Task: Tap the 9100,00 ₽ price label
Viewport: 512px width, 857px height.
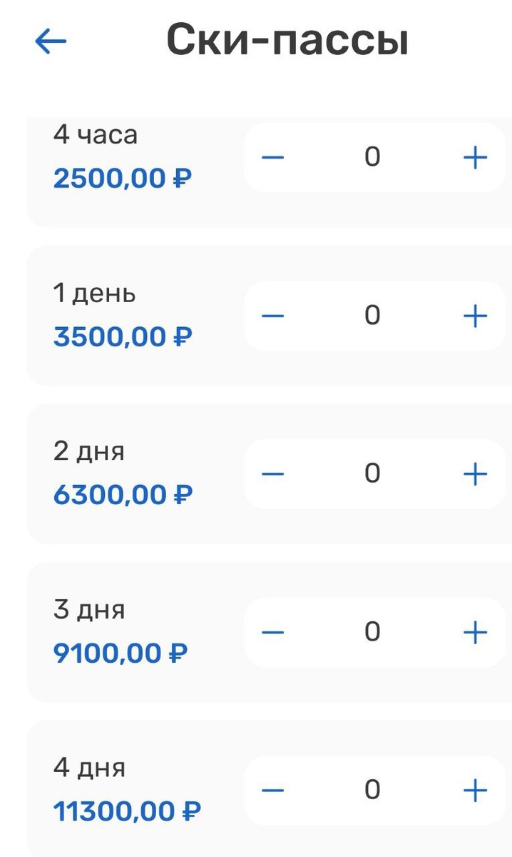Action: click(x=119, y=652)
